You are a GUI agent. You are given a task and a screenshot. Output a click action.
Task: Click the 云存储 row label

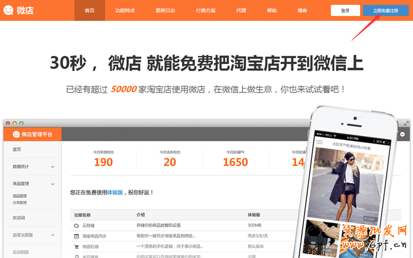(x=88, y=225)
